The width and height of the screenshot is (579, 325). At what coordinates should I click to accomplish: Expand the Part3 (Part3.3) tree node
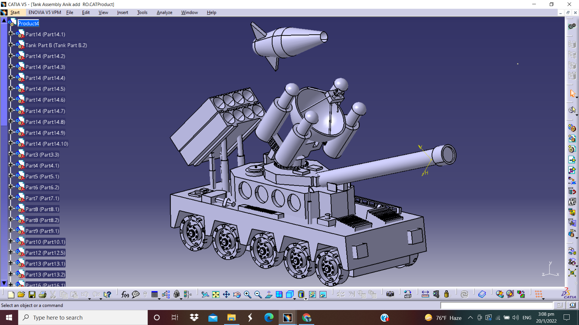coord(11,154)
